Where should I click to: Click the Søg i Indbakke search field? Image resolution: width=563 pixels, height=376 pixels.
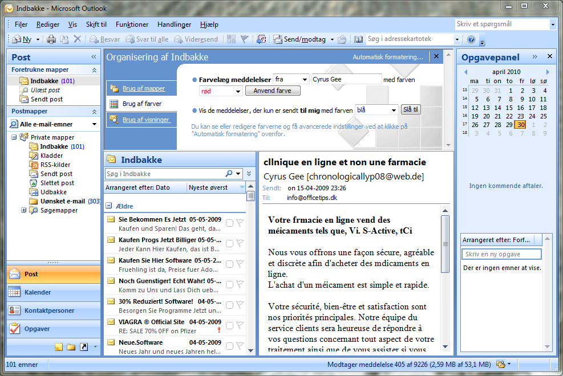point(165,174)
